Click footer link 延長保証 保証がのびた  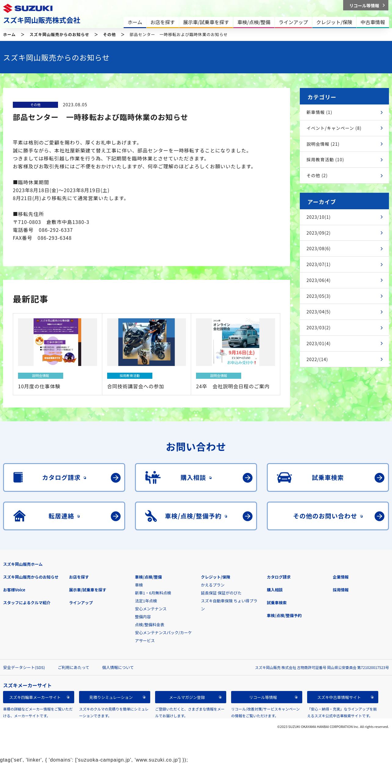(221, 593)
